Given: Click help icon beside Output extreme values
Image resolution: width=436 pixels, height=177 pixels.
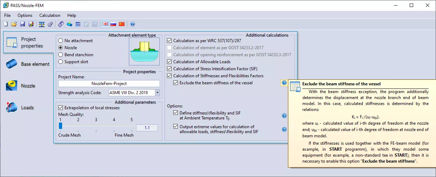Looking at the screenshot, I should click(x=284, y=129).
